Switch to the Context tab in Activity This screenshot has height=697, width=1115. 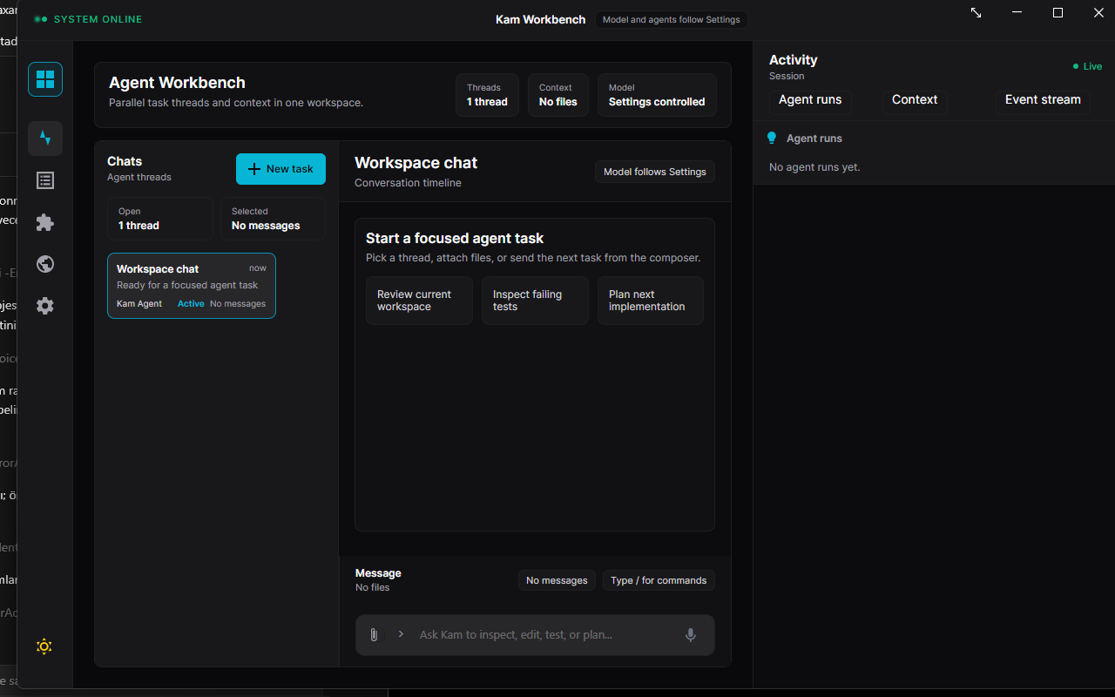click(x=915, y=100)
